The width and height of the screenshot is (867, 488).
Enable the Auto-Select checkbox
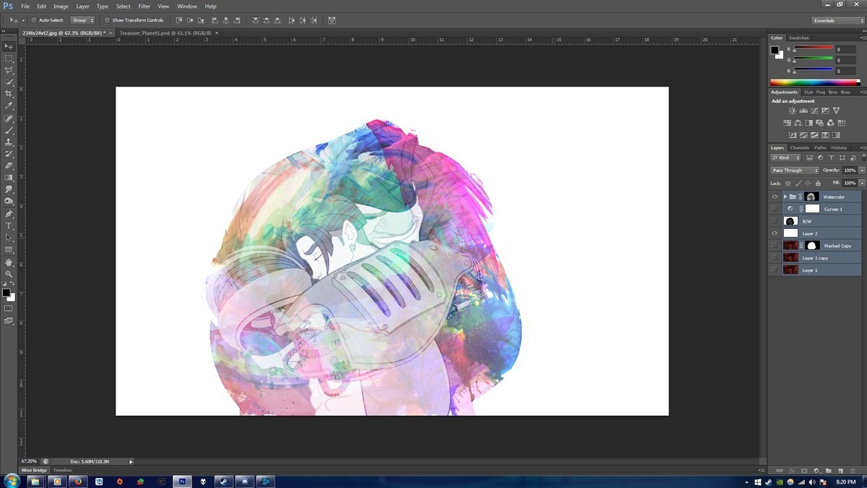pos(33,20)
